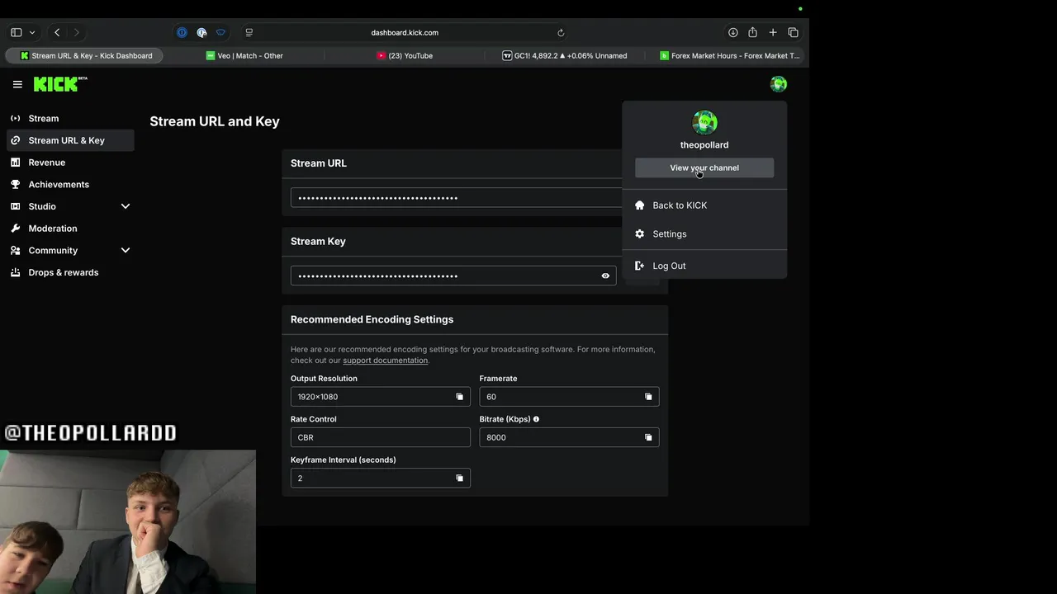Image resolution: width=1057 pixels, height=594 pixels.
Task: Copy the Framerate value
Action: 648,397
